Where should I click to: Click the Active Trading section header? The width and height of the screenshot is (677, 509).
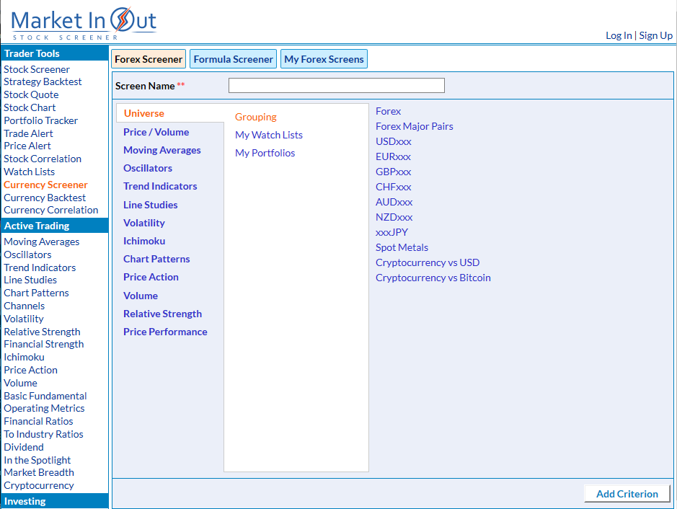tap(55, 226)
